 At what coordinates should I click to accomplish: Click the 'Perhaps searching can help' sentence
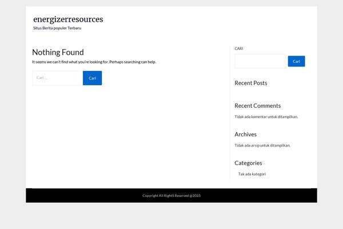click(x=133, y=62)
